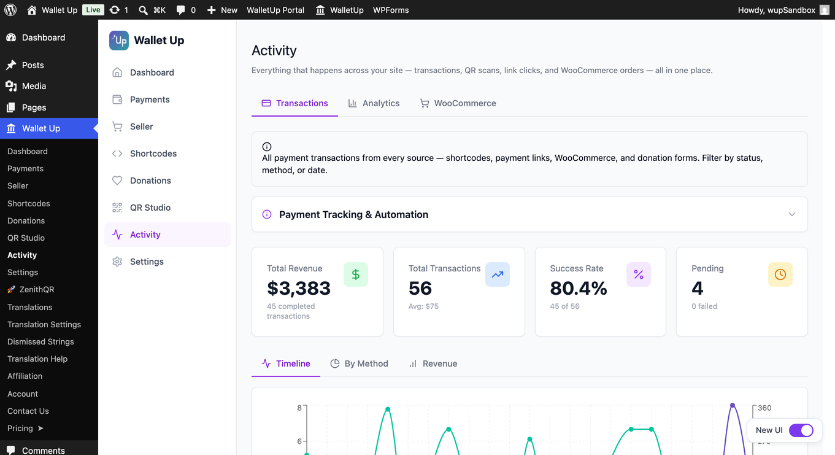
Task: Click the purple percent Success Rate icon
Action: (639, 274)
